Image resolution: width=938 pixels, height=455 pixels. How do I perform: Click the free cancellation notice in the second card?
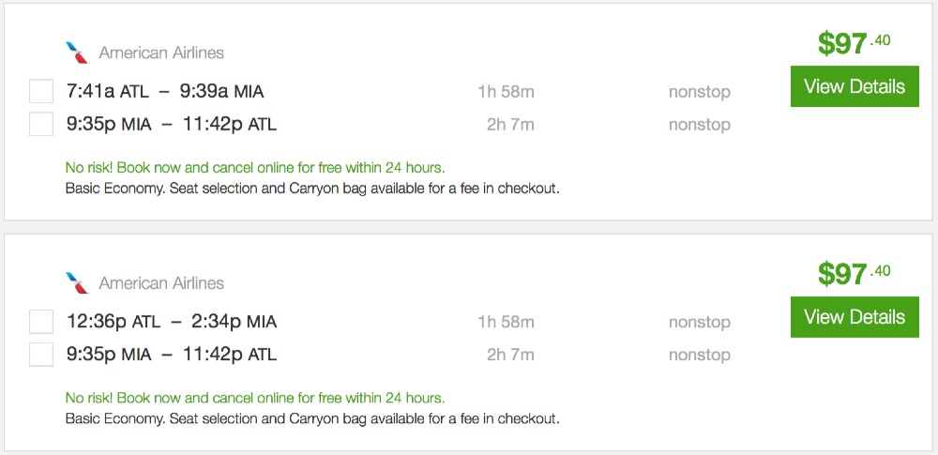pyautogui.click(x=255, y=398)
